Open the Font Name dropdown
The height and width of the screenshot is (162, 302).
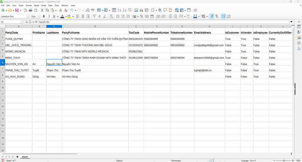(28, 16)
